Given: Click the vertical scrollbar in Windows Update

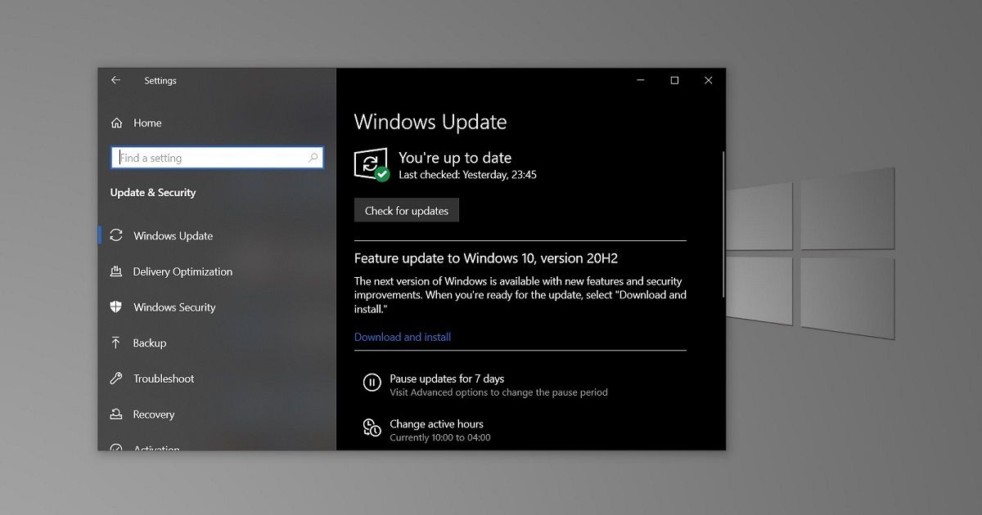Looking at the screenshot, I should (x=723, y=225).
